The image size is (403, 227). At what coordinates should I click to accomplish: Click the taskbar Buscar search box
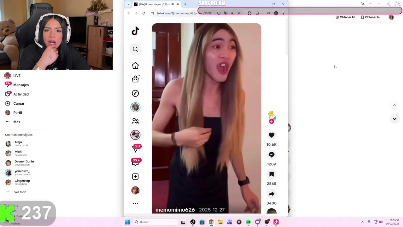(x=155, y=222)
